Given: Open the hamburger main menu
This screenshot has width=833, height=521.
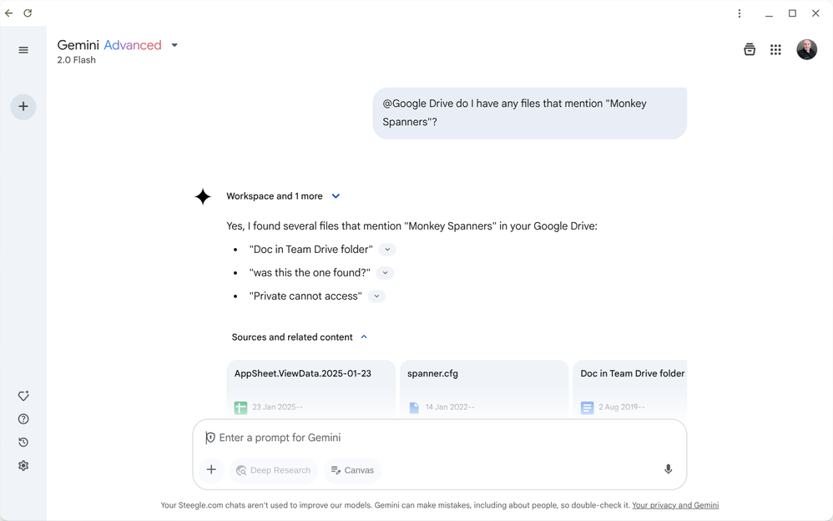Looking at the screenshot, I should (23, 50).
